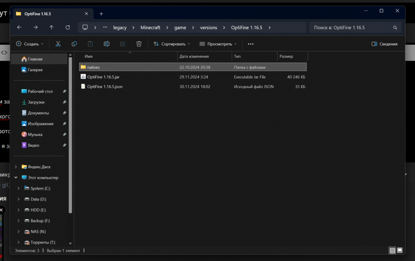Navigate up one folder level
This screenshot has width=415, height=261.
[x=51, y=27]
